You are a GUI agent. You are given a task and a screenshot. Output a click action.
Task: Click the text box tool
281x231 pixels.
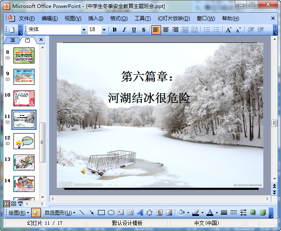[121, 213]
